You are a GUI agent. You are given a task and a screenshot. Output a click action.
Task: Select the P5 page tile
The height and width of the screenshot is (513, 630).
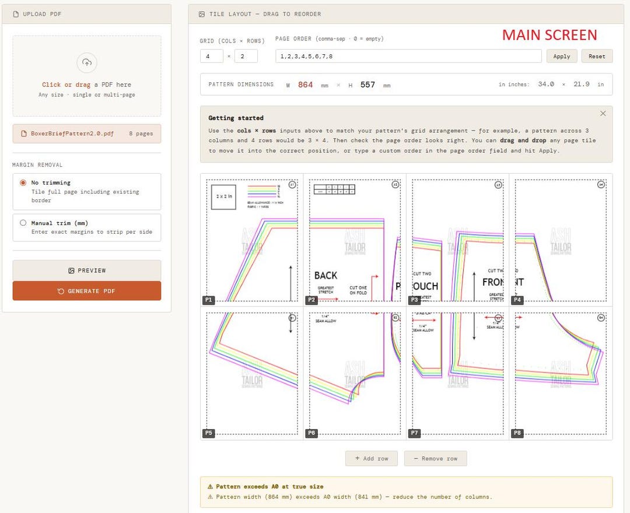pos(252,373)
